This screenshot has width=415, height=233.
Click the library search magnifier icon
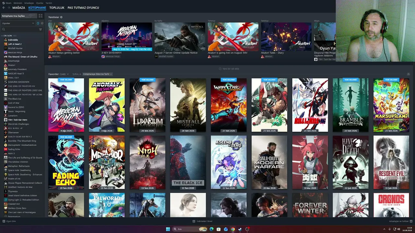pos(4,29)
